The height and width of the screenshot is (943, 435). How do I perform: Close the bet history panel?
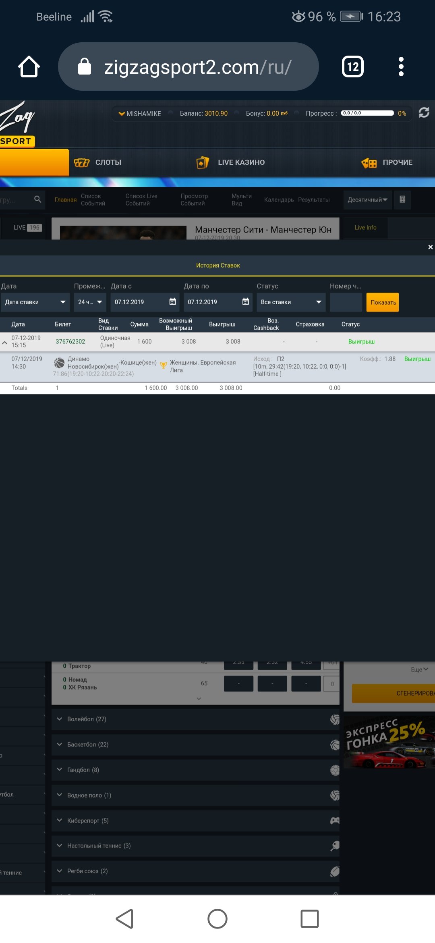click(430, 247)
